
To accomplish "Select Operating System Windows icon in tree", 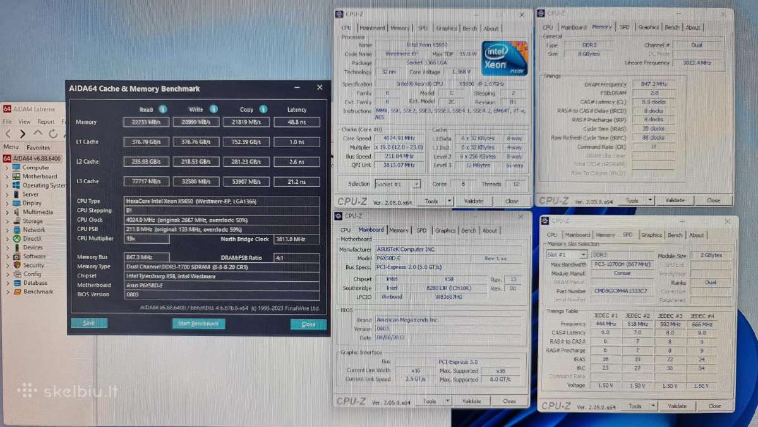I will (16, 185).
